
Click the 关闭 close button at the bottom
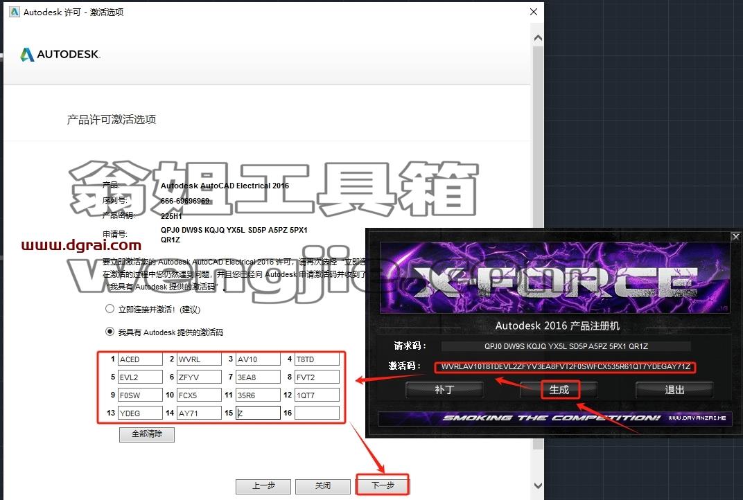click(x=323, y=485)
